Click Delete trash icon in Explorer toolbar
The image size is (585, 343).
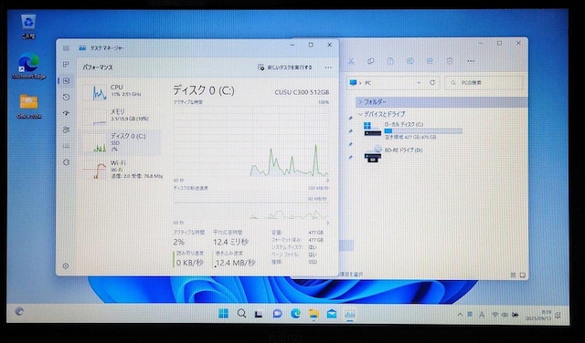pos(450,61)
